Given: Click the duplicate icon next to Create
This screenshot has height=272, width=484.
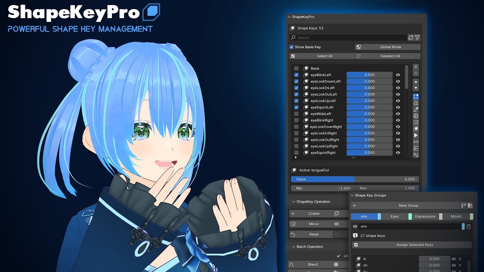Looking at the screenshot, I should pyautogui.click(x=337, y=214).
